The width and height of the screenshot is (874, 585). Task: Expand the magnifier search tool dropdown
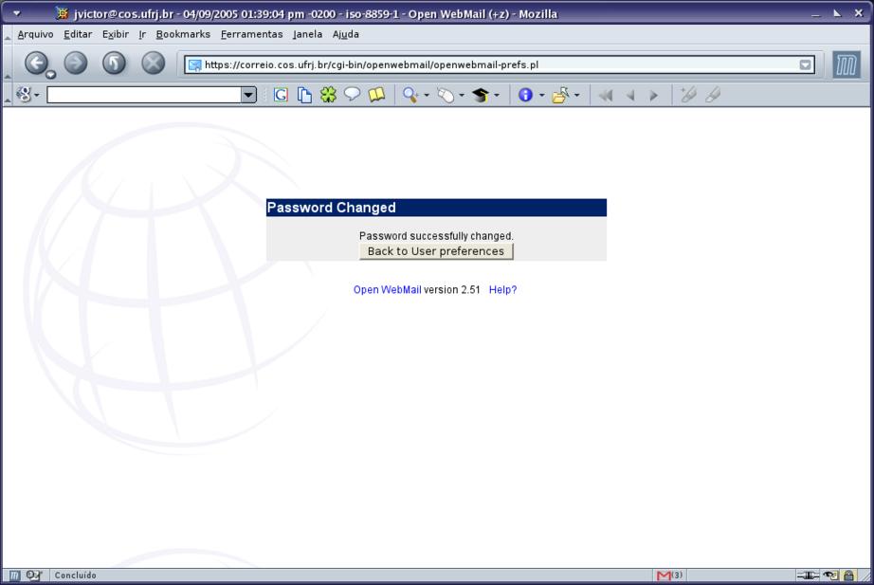click(427, 96)
